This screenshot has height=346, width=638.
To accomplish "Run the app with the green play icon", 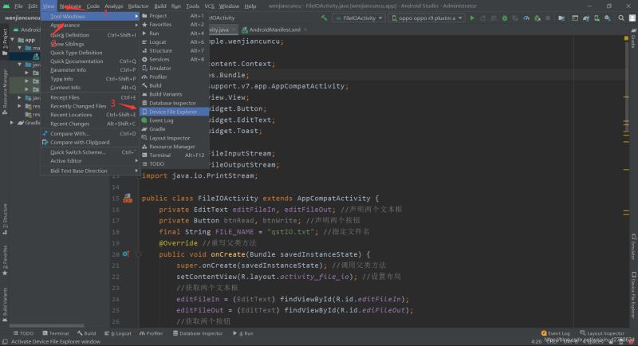I will coord(472,18).
